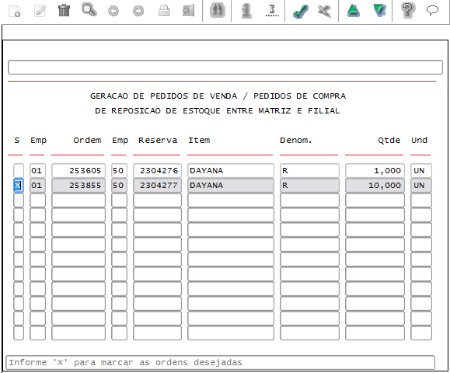
Task: Click the trash can delete icon
Action: (64, 10)
